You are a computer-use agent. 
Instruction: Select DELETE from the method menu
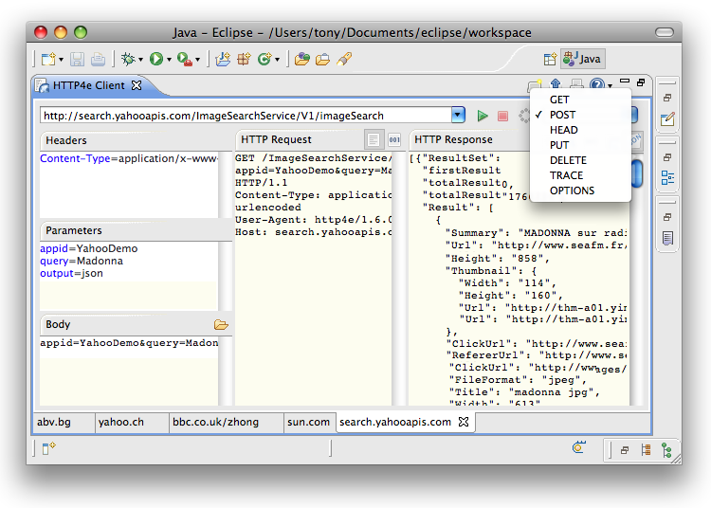(568, 160)
